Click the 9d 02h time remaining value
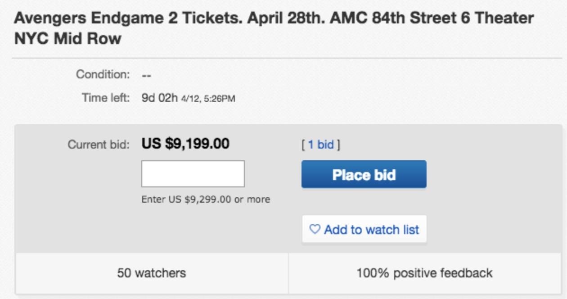Viewport: 567px width, 299px height. click(160, 98)
